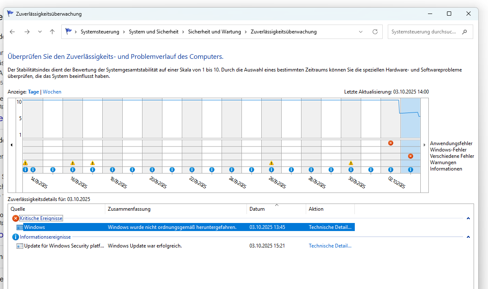Open the Systemsteuerung breadcrumb
Image resolution: width=488 pixels, height=289 pixels.
[100, 32]
